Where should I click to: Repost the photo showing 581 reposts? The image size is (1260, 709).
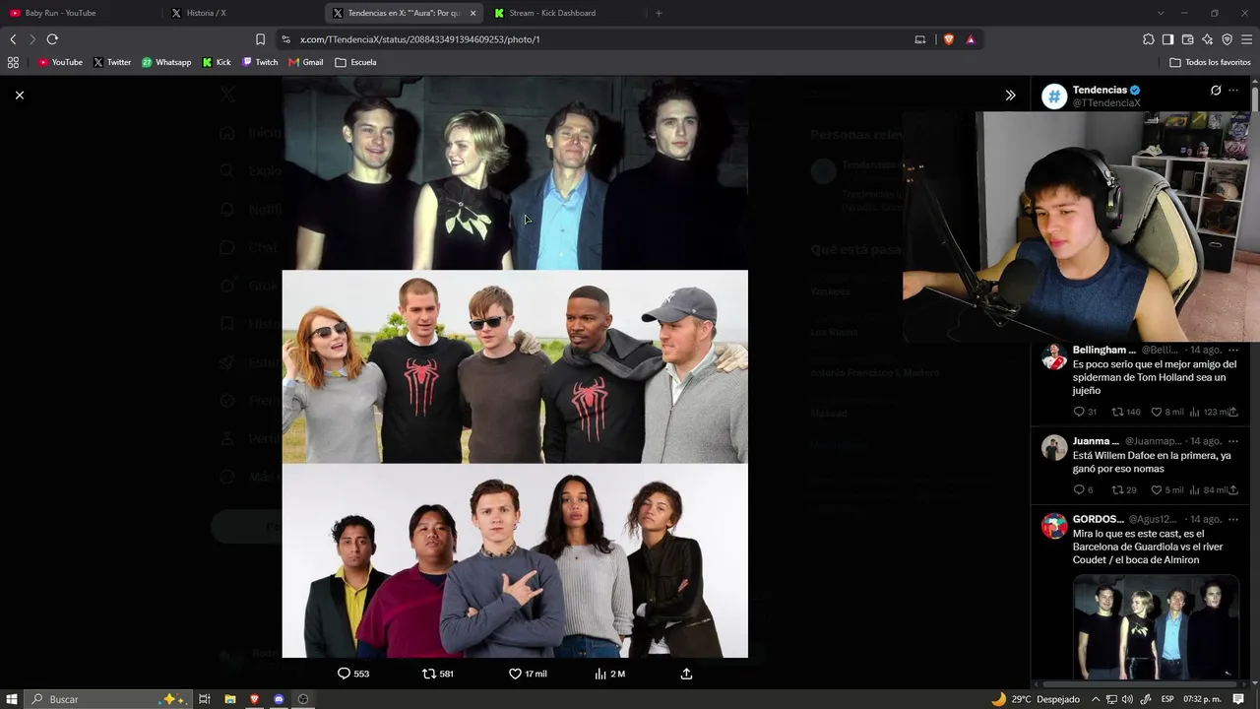(437, 674)
